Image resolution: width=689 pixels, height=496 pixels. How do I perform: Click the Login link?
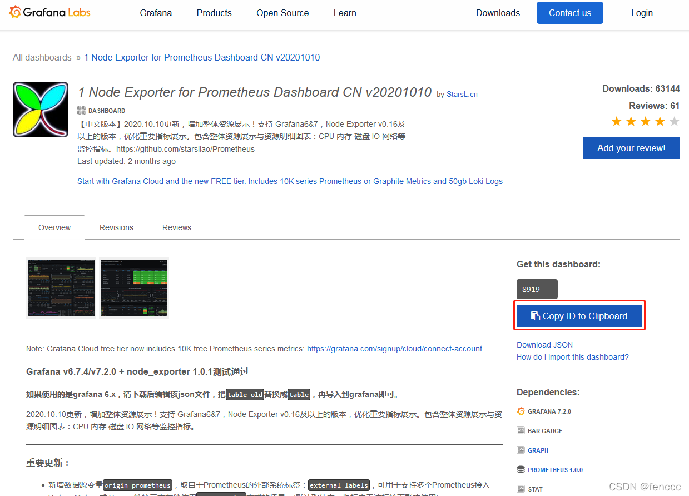point(642,13)
